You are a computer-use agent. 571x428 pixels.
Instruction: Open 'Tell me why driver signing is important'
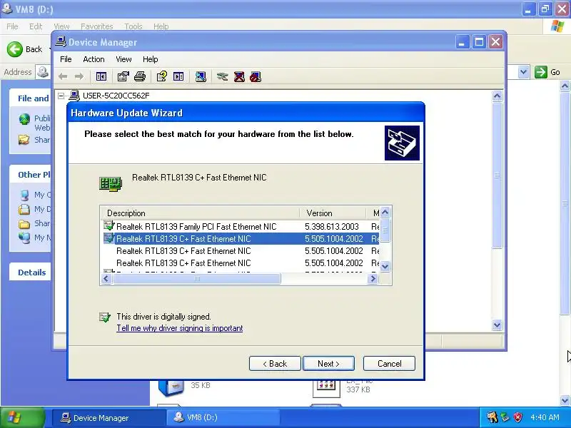(x=180, y=328)
